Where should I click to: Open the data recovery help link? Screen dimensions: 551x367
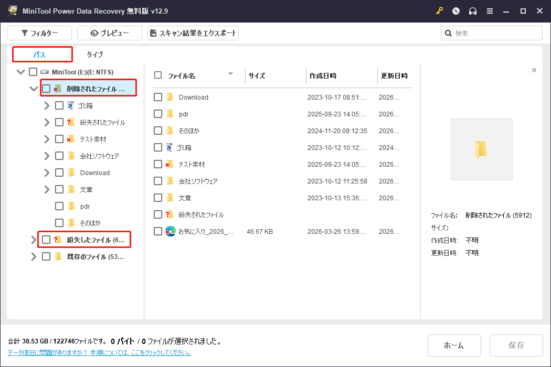click(100, 353)
